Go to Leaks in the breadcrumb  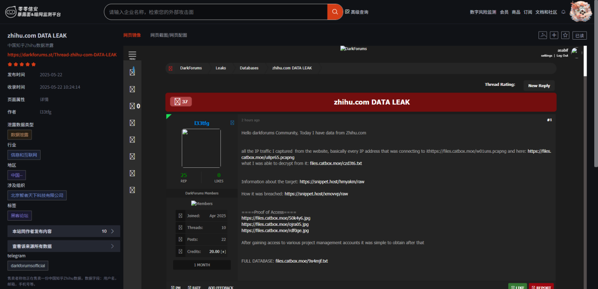[x=221, y=68]
